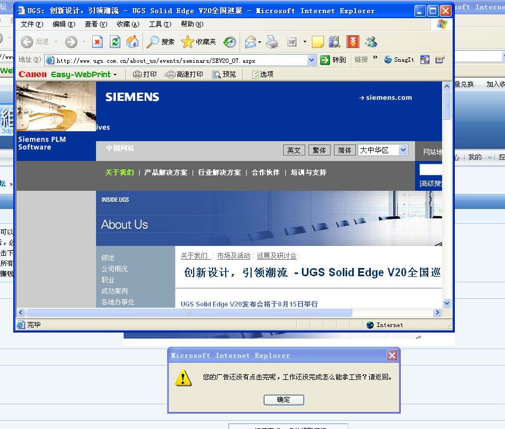Expand address bar URL dropdown

click(x=311, y=60)
